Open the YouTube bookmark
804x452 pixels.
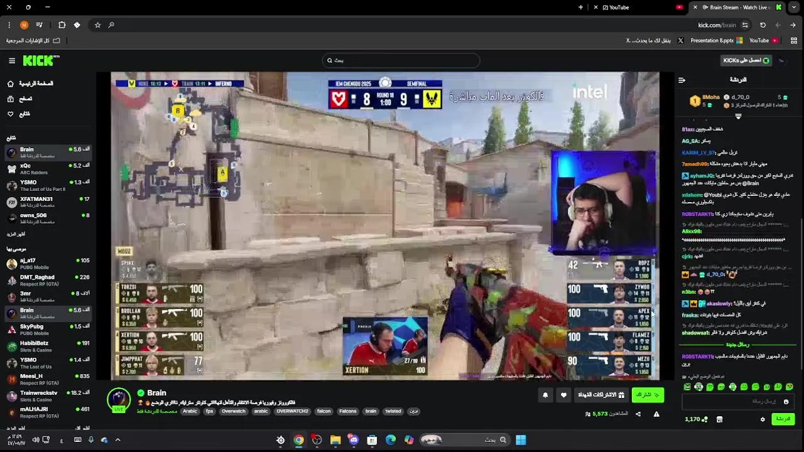pyautogui.click(x=763, y=41)
